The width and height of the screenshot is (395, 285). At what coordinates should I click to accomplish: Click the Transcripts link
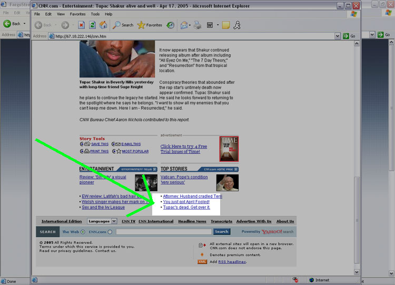coord(221,221)
